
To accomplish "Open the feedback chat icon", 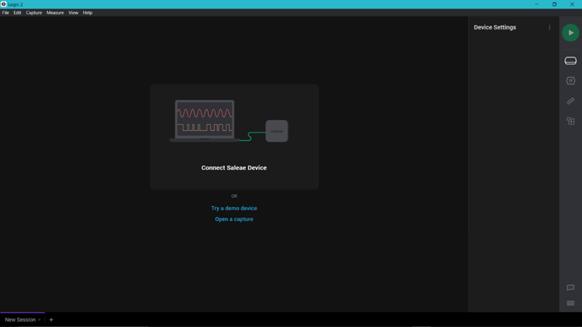I will pos(570,287).
